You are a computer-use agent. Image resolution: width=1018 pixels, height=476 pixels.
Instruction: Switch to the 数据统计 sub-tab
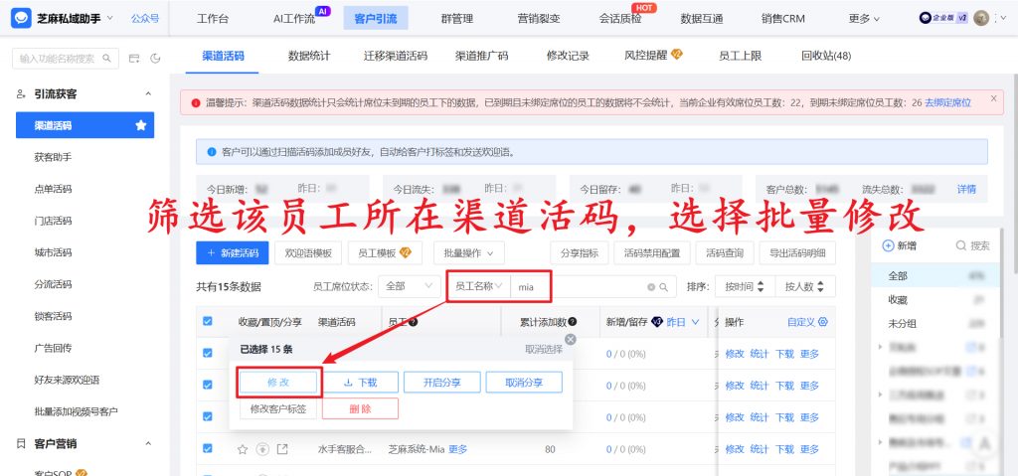pyautogui.click(x=309, y=56)
